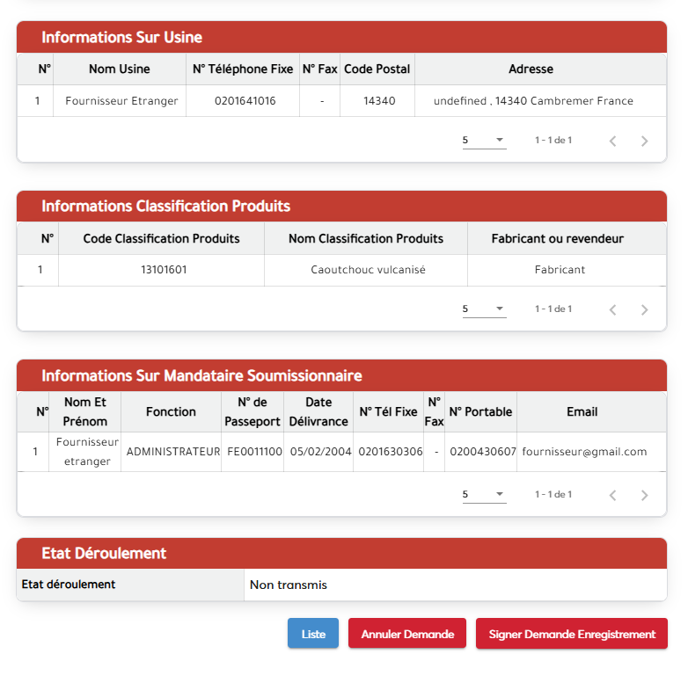This screenshot has width=688, height=683.
Task: Open rows-per-page dropdown in Classification Produits table
Action: coord(484,309)
